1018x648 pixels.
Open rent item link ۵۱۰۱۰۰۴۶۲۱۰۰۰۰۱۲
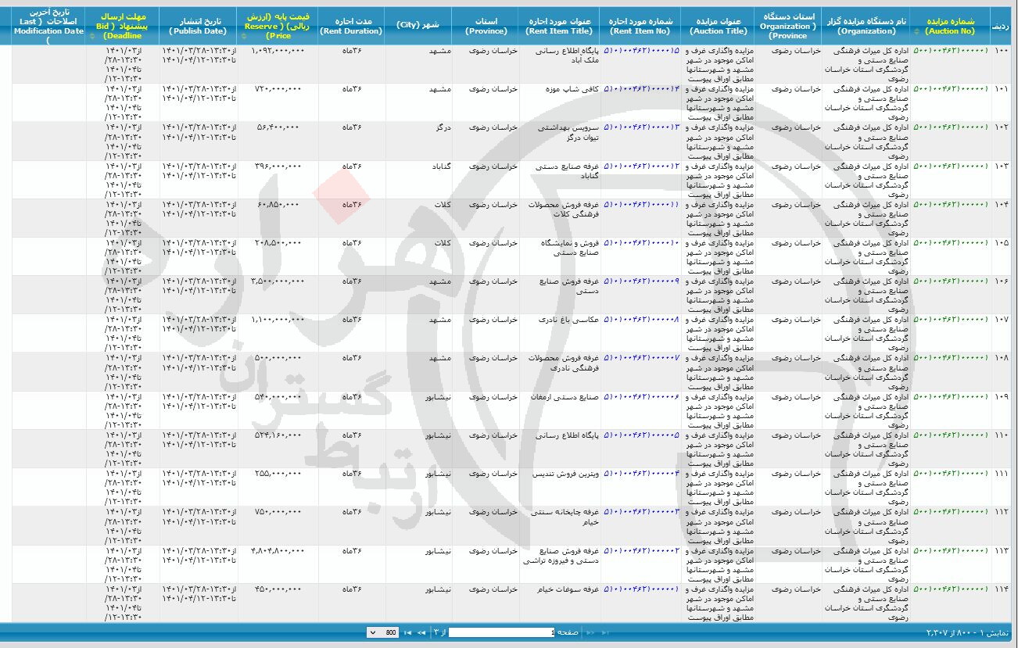pyautogui.click(x=641, y=166)
